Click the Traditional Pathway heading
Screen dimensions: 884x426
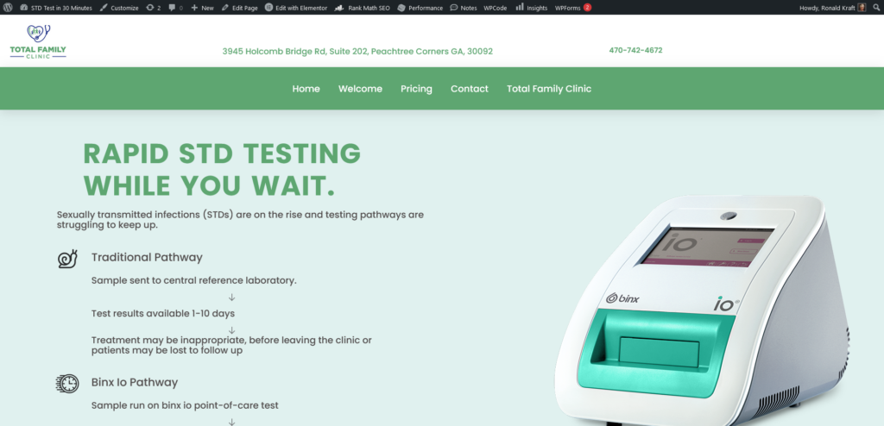[147, 258]
